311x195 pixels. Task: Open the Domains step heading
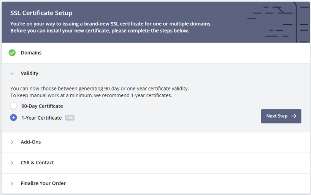click(31, 53)
